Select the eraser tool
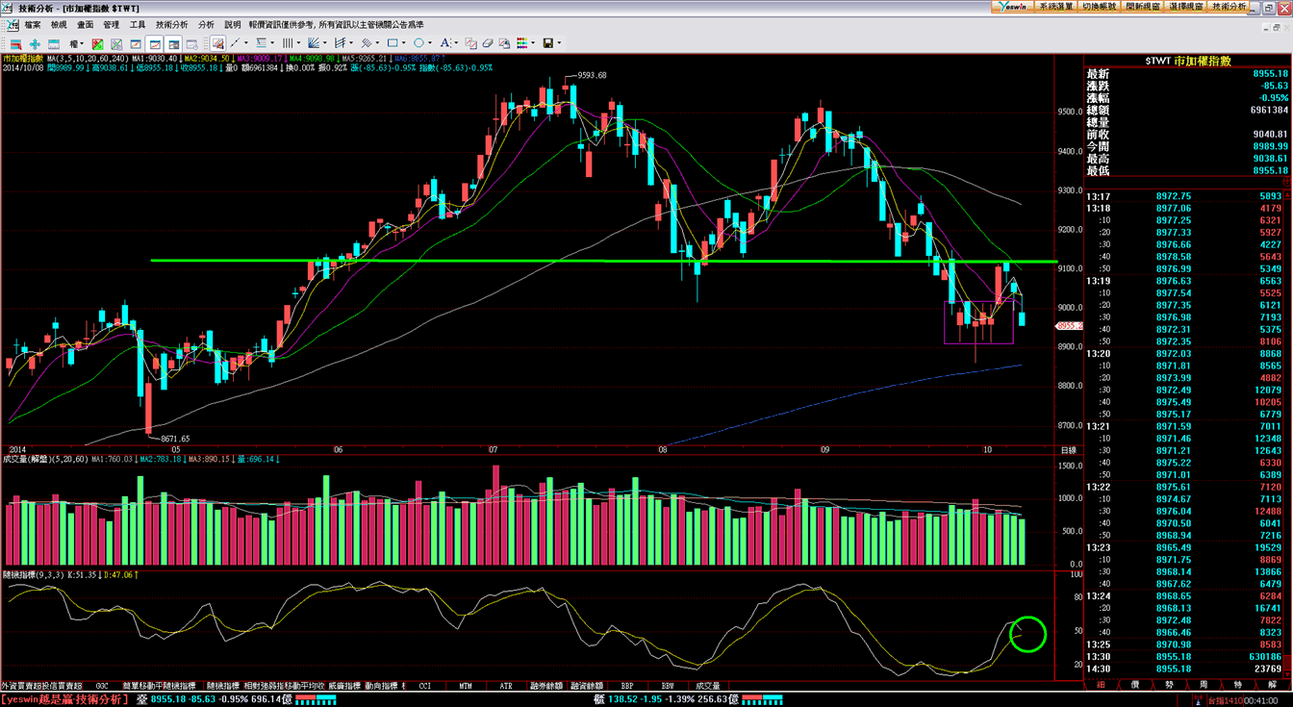Image resolution: width=1293 pixels, height=707 pixels. pos(487,43)
